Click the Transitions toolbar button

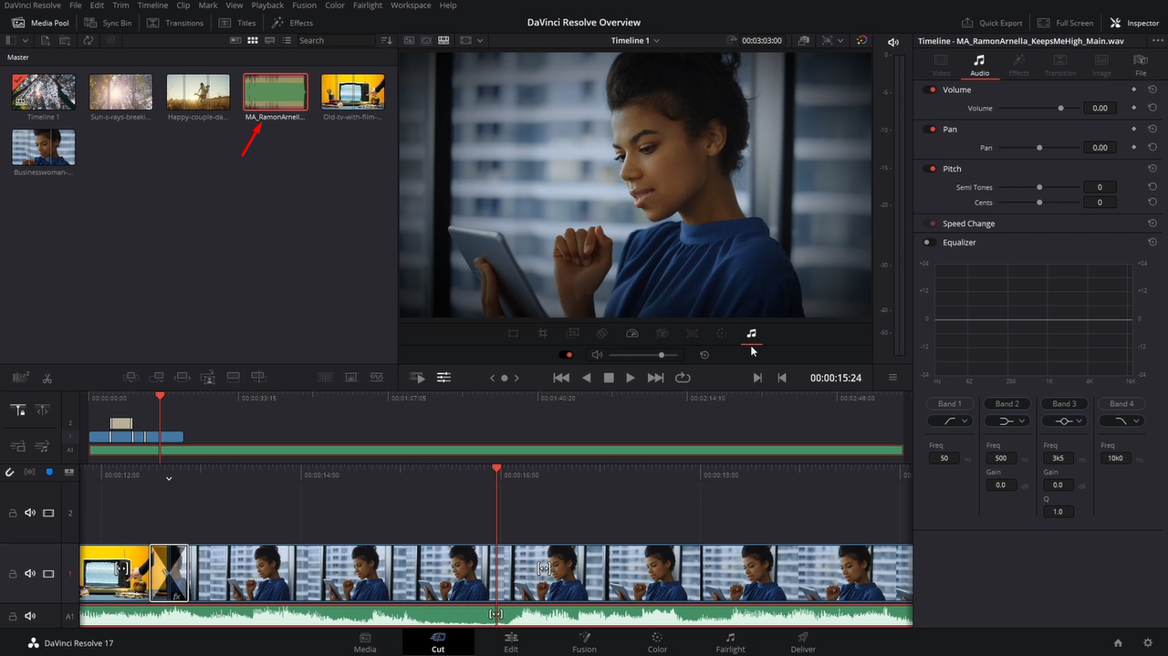pyautogui.click(x=175, y=23)
